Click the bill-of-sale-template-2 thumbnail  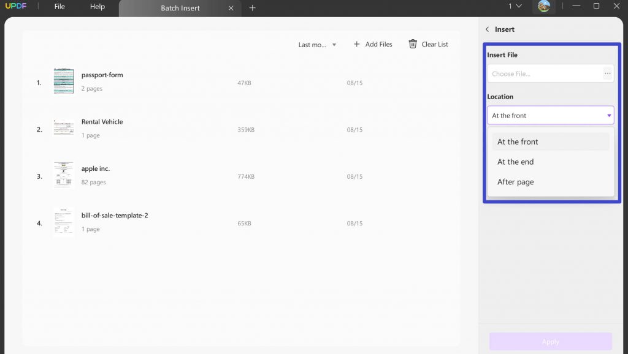63,222
